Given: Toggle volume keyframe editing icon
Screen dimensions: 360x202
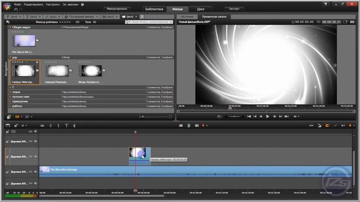Looking at the screenshot, I should (335, 126).
